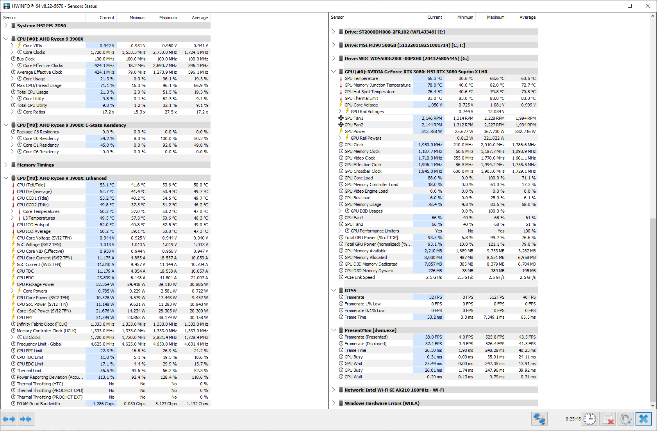Click the GPU Fan1 RPM fan icon
The height and width of the screenshot is (431, 657).
(x=341, y=118)
